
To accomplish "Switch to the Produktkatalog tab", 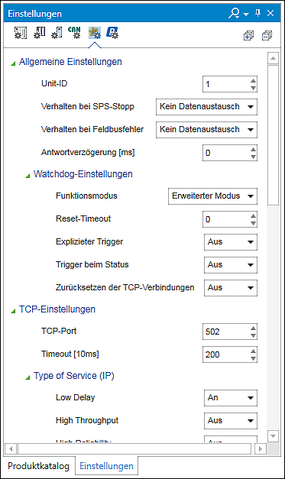I will (38, 466).
